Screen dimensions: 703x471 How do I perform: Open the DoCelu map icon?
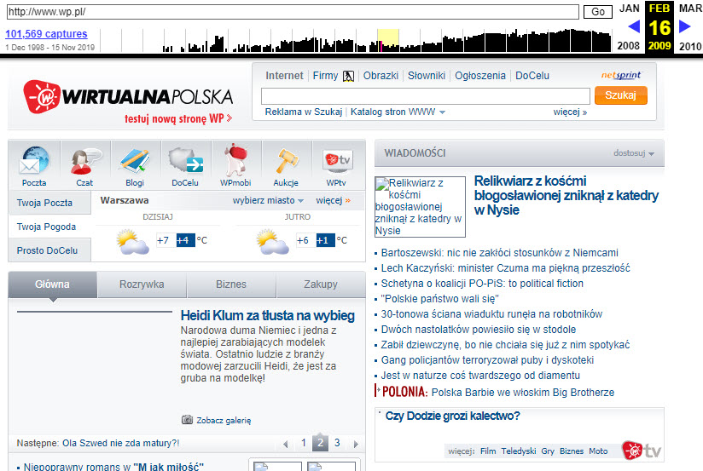185,160
